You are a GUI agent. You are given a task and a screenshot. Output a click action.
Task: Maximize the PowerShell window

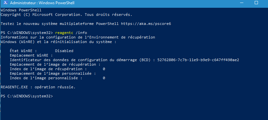256,3
